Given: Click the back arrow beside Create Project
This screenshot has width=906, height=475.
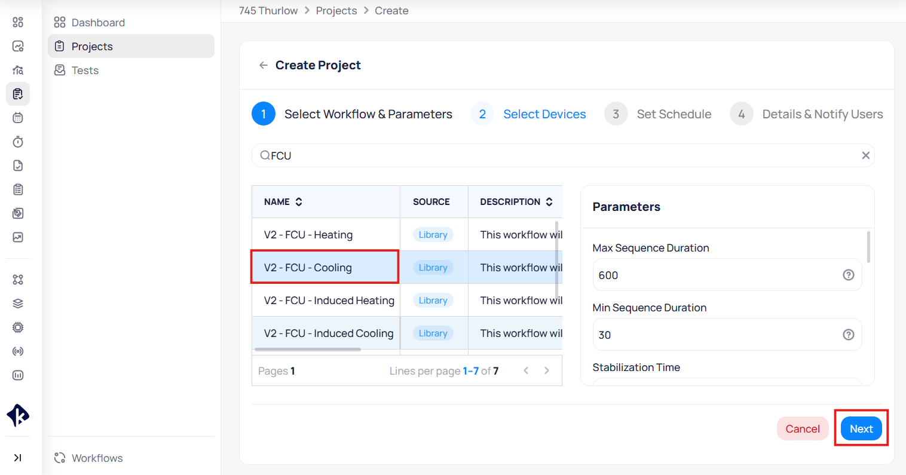Looking at the screenshot, I should coord(263,65).
